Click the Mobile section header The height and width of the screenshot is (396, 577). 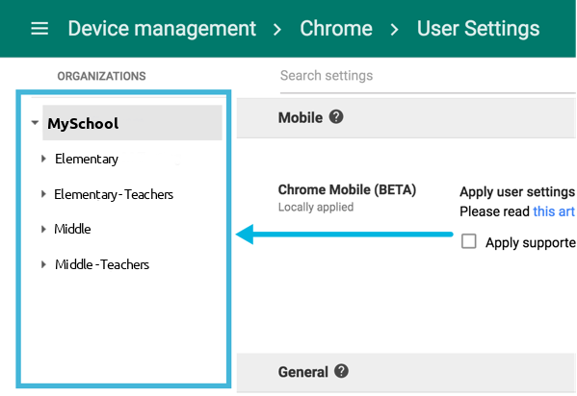(406, 118)
